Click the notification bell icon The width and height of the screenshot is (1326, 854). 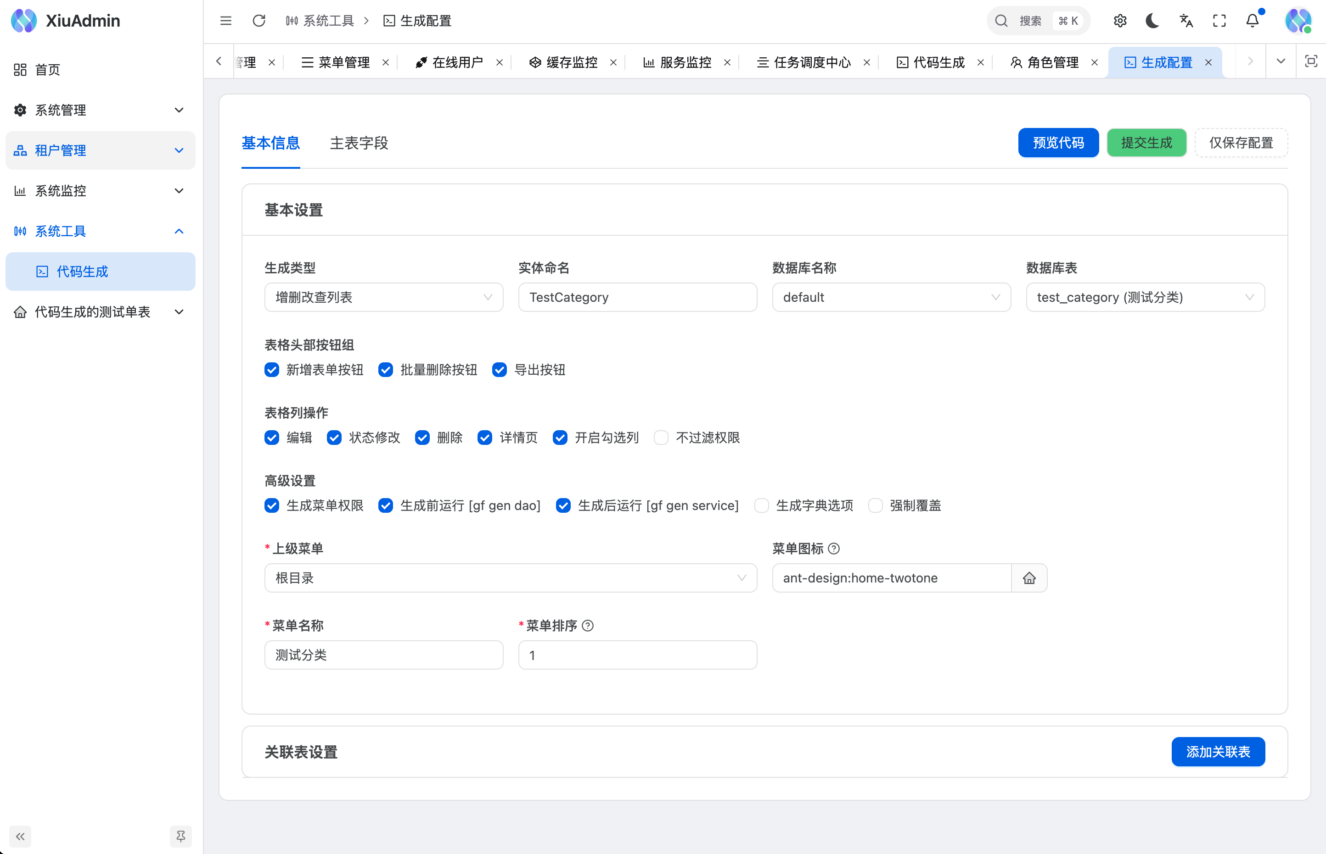pyautogui.click(x=1252, y=21)
